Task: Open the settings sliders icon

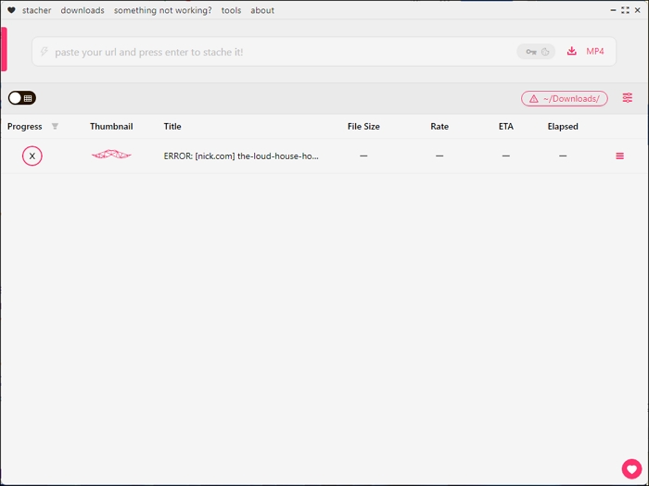Action: tap(628, 98)
